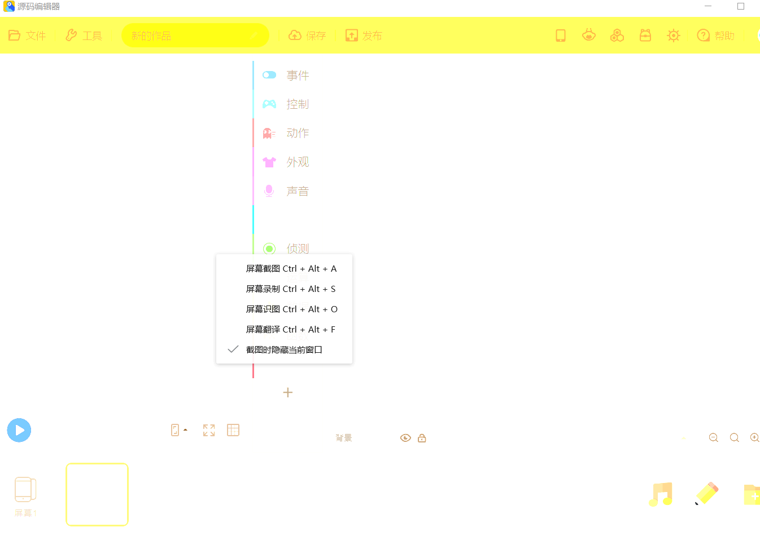The width and height of the screenshot is (760, 536).
Task: Click the reset zoom magnifier icon
Action: 735,438
